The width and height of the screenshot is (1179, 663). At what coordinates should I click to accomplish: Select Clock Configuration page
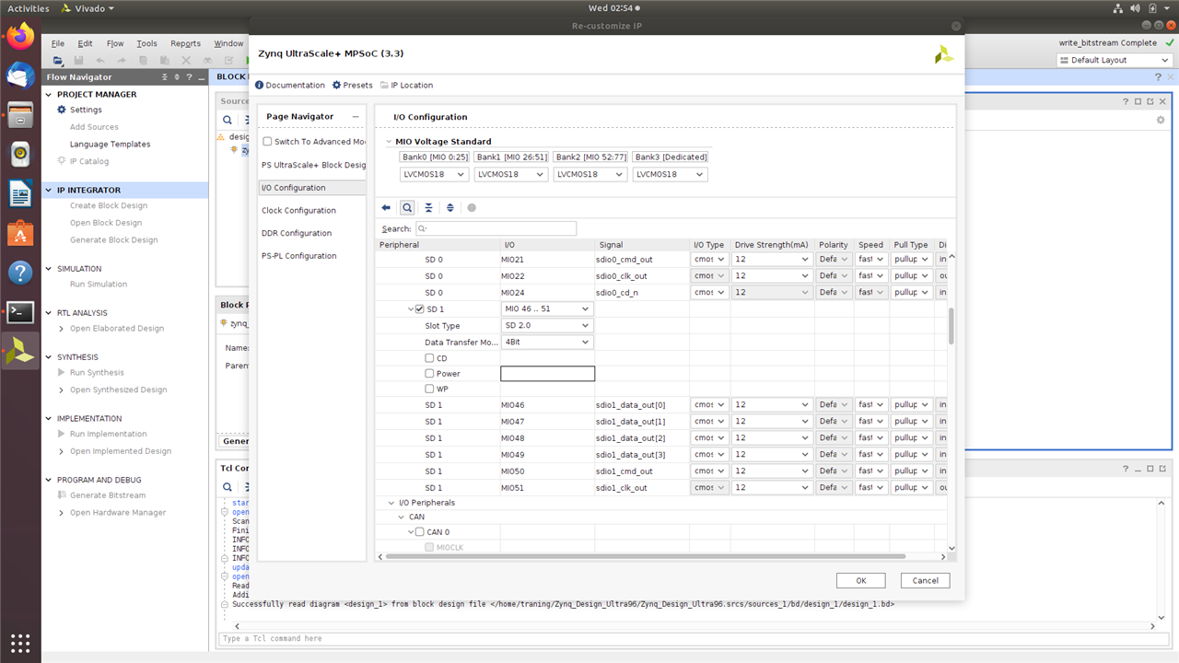pyautogui.click(x=298, y=211)
